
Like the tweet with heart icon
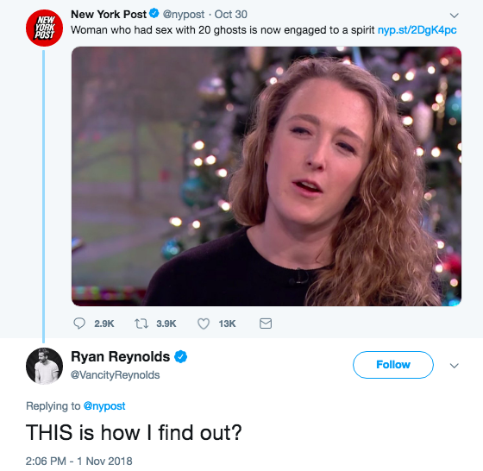pos(204,323)
